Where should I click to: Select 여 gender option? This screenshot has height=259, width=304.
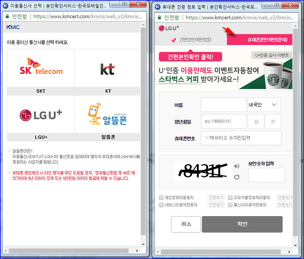273,121
